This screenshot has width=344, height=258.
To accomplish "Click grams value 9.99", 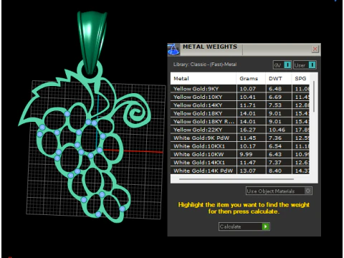I will (x=246, y=154).
